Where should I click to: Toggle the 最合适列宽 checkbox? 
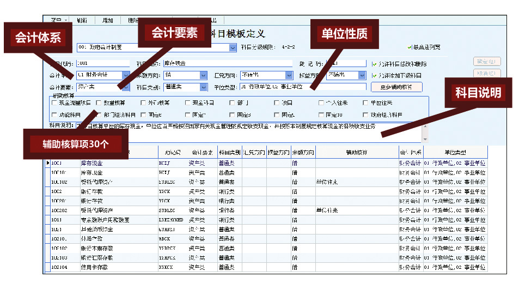410,47
